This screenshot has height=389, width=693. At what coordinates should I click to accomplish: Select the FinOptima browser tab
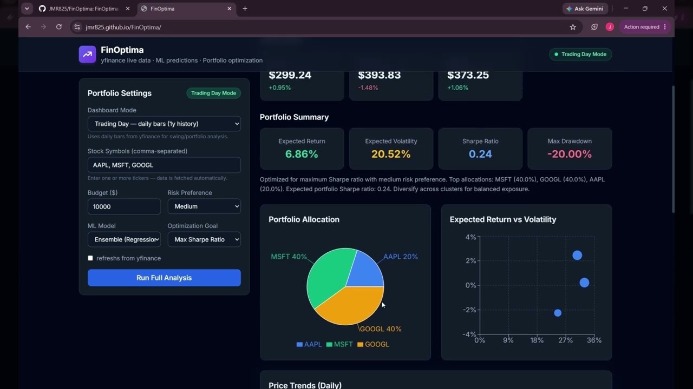click(x=186, y=9)
